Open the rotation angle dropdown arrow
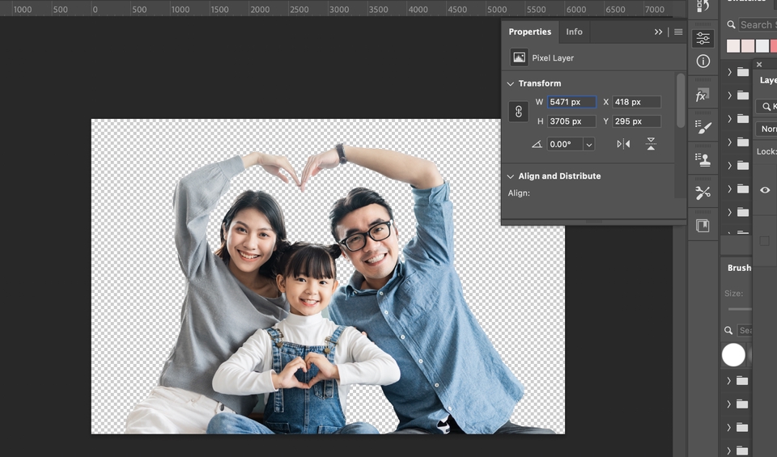This screenshot has width=777, height=457. coord(588,145)
